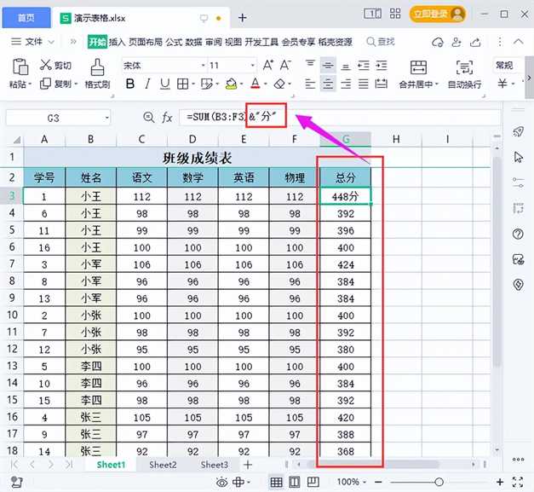Click the insert function fx icon
The width and height of the screenshot is (534, 492).
[167, 118]
